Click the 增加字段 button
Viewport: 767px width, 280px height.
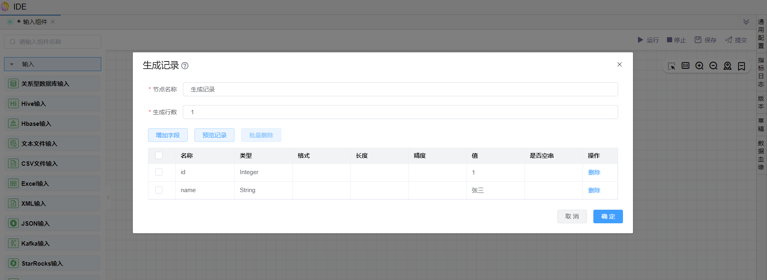pos(168,135)
